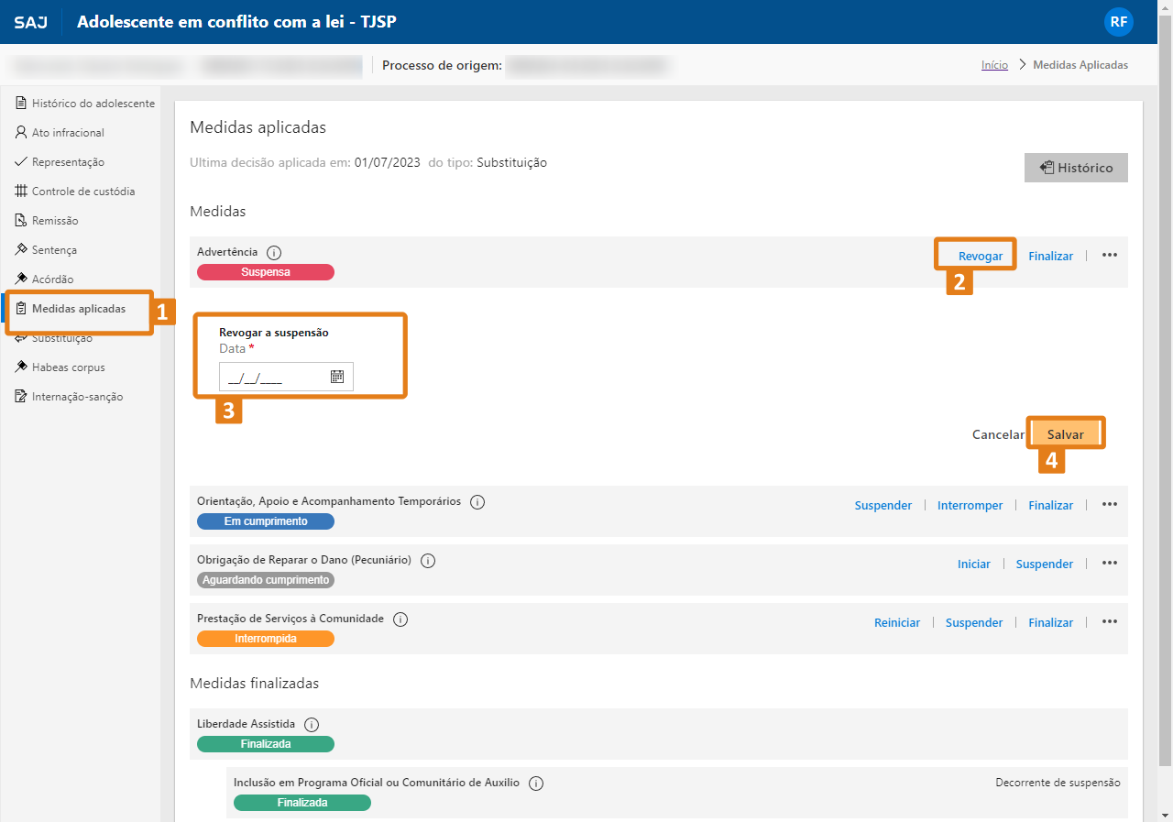The height and width of the screenshot is (822, 1173).
Task: Click the 01/07/2023 decision date
Action: [x=388, y=162]
